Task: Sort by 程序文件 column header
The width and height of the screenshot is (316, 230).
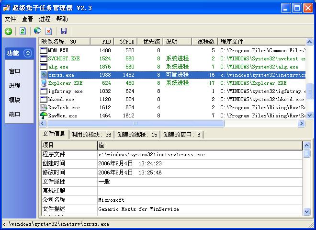Action: click(261, 42)
